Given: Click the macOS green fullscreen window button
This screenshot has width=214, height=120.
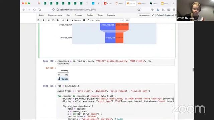Looking at the screenshot, I should point(29,3).
